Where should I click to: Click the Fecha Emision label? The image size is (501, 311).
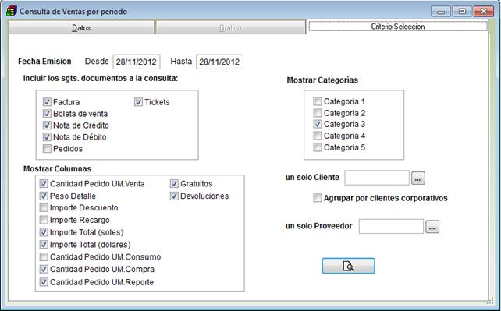44,62
